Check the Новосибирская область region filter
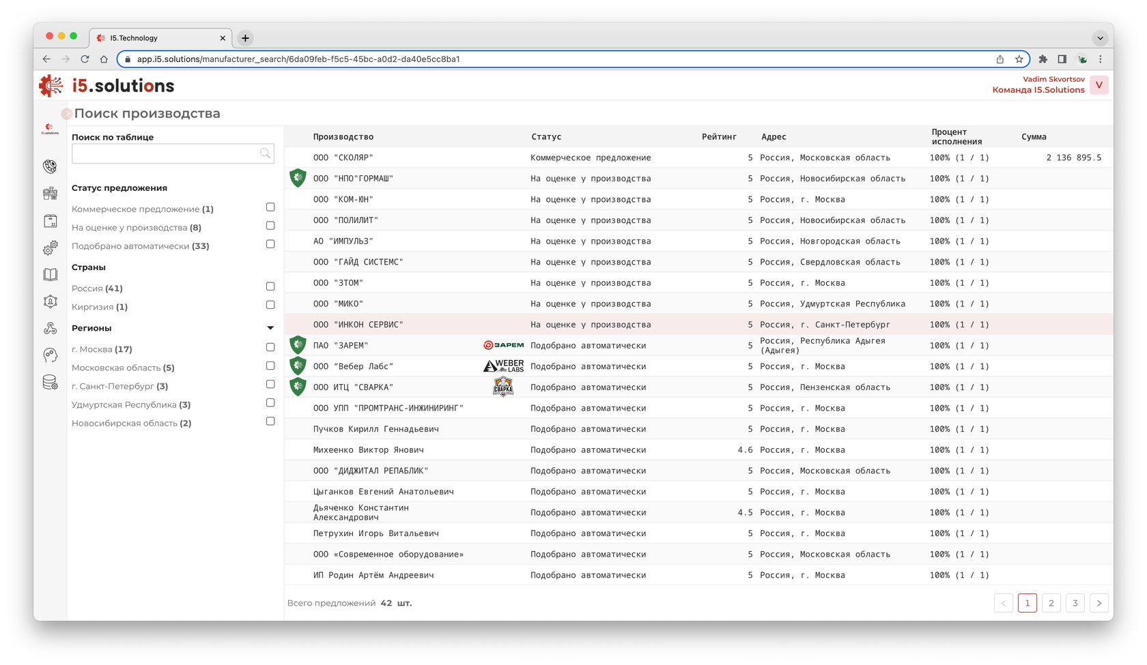1147x665 pixels. point(270,421)
